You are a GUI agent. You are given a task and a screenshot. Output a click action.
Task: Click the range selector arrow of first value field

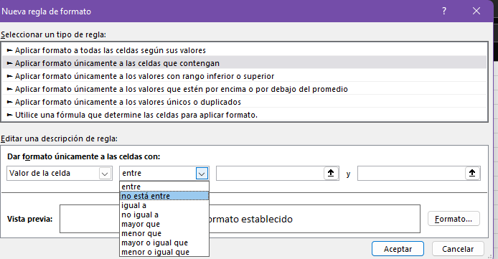(331, 174)
